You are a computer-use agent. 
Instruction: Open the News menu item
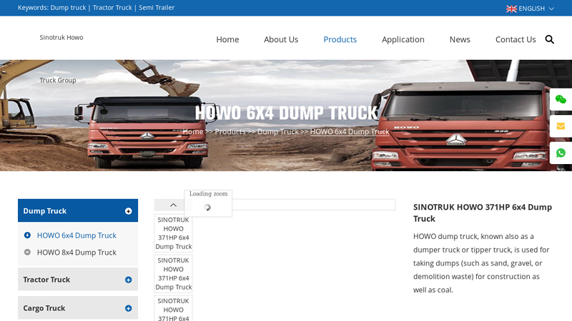click(460, 39)
